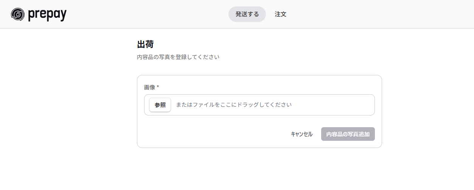This screenshot has height=190, width=474.
Task: Click header gap between logo and 発送する
Action: pos(148,14)
